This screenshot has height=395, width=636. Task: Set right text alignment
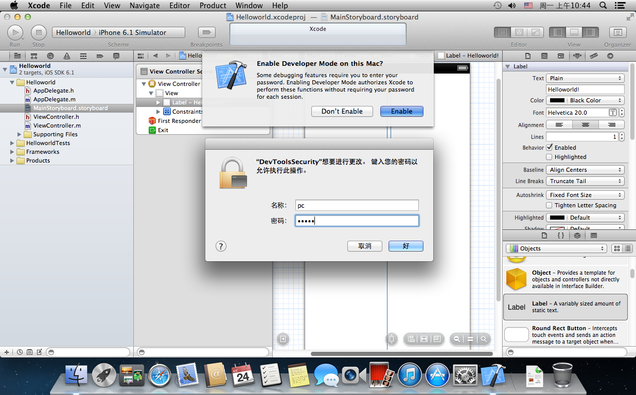[x=611, y=125]
